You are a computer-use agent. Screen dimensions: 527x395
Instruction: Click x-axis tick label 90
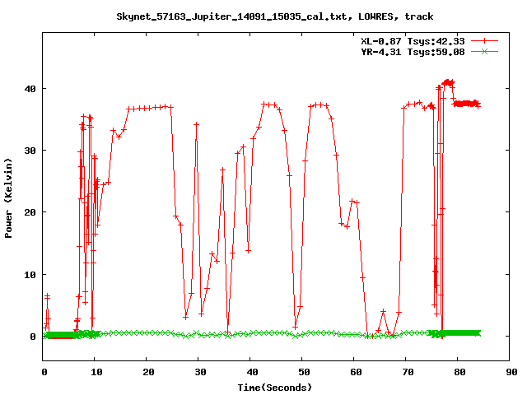click(511, 372)
